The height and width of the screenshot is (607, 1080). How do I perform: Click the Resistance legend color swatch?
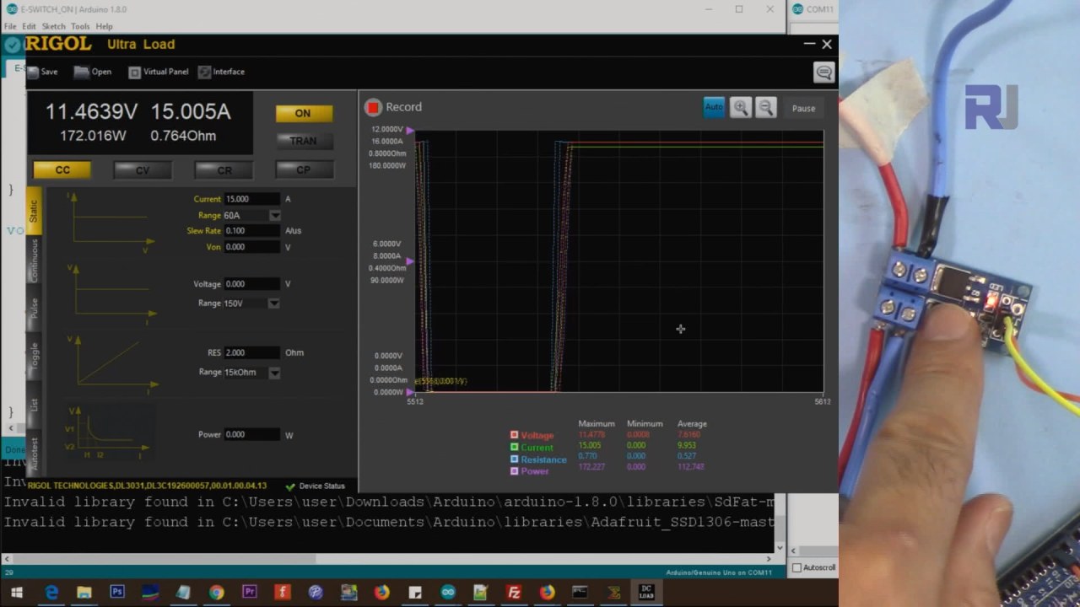tap(514, 459)
